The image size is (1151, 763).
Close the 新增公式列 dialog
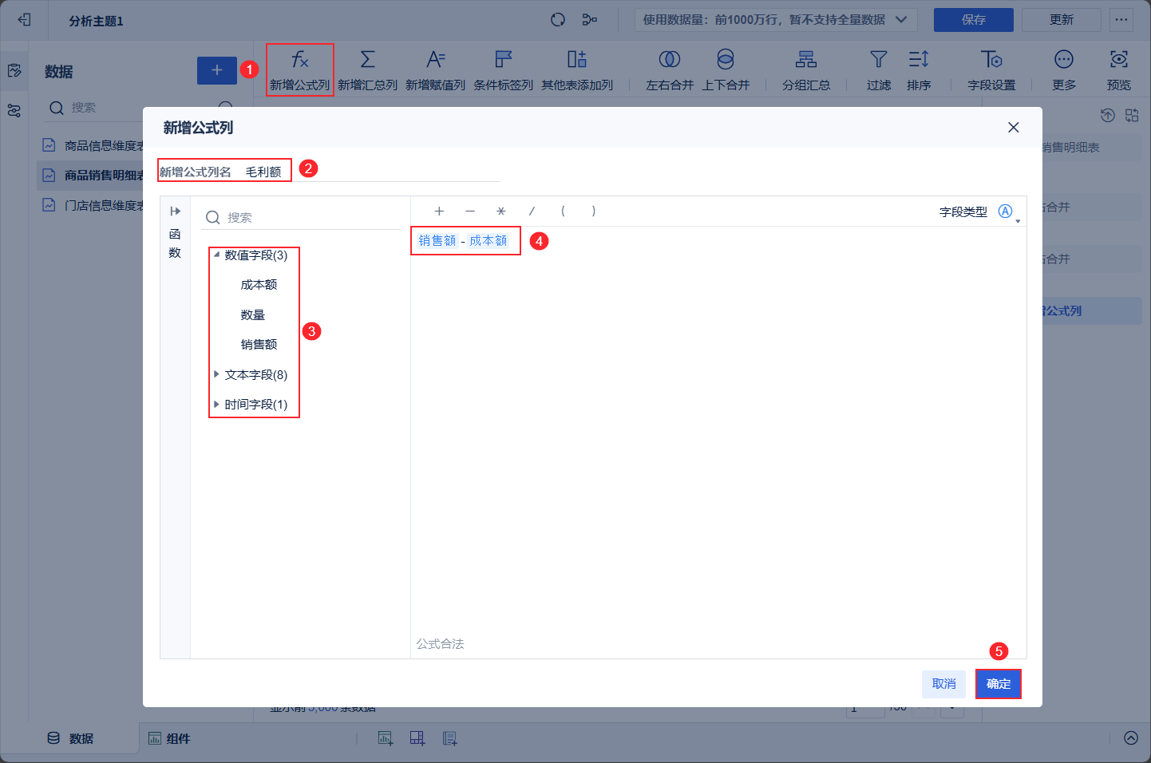(x=1013, y=128)
